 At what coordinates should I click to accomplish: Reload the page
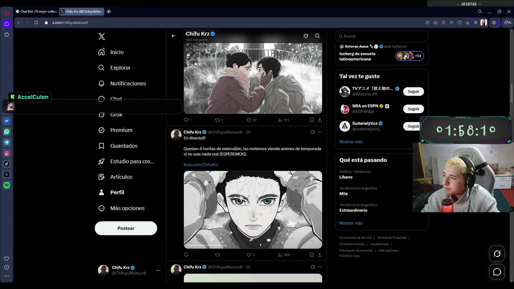[36, 22]
